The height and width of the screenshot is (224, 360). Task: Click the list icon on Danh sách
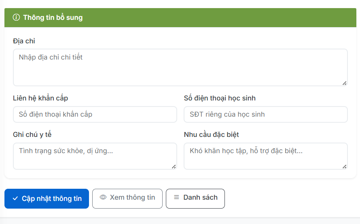[176, 197]
